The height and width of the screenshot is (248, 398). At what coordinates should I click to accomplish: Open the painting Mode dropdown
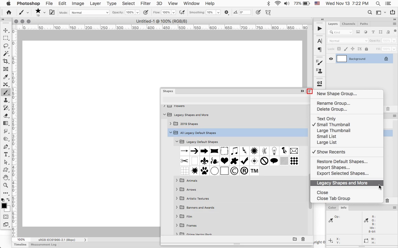[x=89, y=12]
